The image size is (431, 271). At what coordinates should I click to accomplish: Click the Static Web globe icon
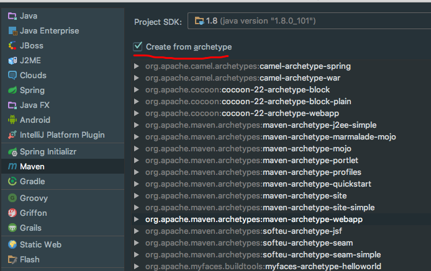click(12, 244)
